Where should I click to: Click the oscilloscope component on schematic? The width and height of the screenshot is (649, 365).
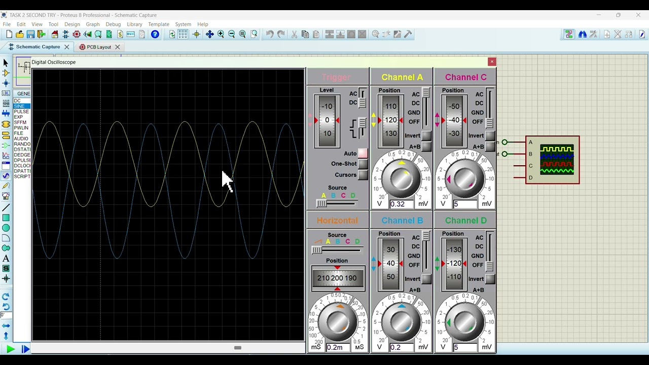[x=553, y=160]
